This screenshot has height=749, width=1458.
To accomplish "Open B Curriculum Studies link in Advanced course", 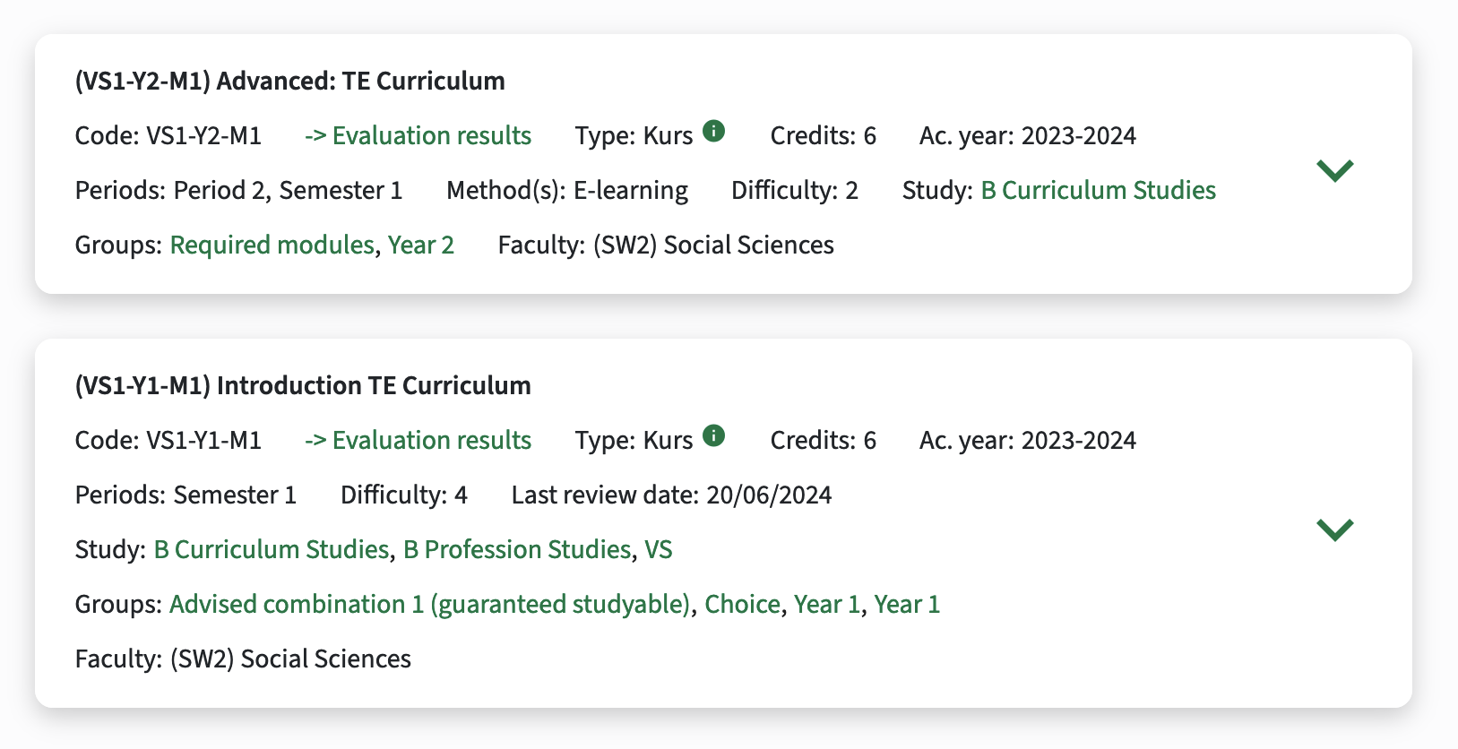I will pyautogui.click(x=1098, y=190).
